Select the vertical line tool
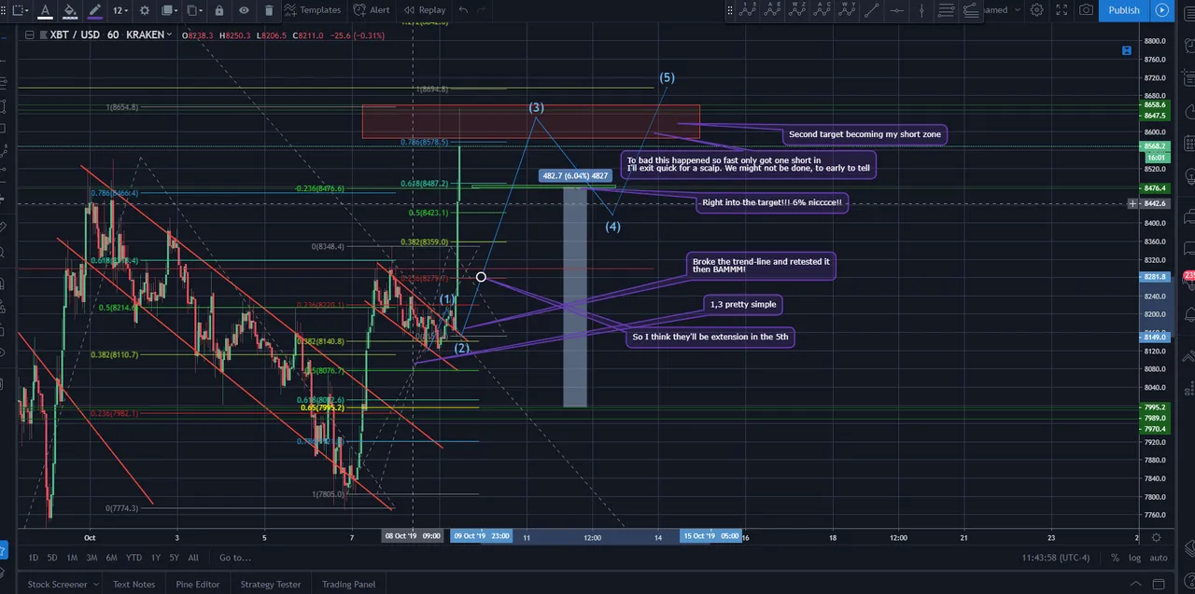The width and height of the screenshot is (1195, 594). coord(921,10)
